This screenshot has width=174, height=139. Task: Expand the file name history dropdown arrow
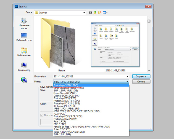pyautogui.click(x=127, y=76)
